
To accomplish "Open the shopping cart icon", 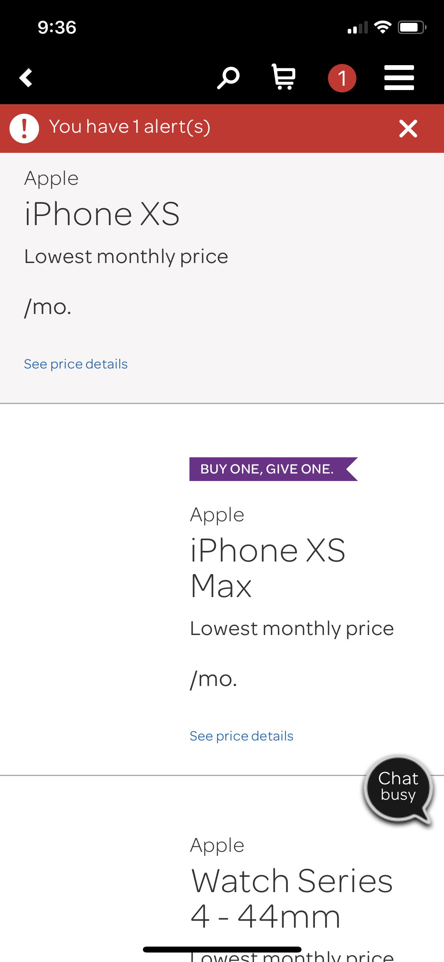I will coord(284,77).
